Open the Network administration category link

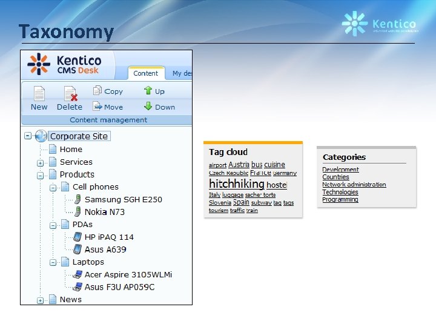click(x=354, y=184)
